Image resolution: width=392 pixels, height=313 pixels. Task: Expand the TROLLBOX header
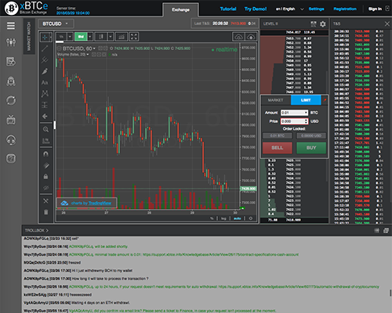[x=37, y=230]
